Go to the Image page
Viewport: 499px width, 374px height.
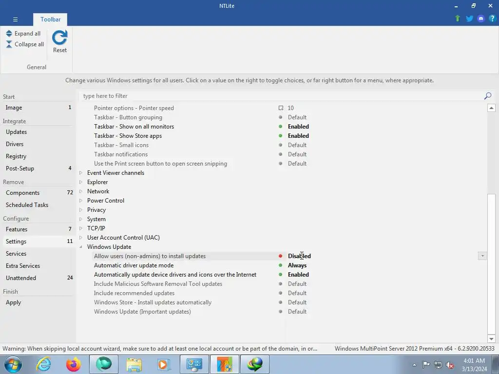tap(38, 108)
